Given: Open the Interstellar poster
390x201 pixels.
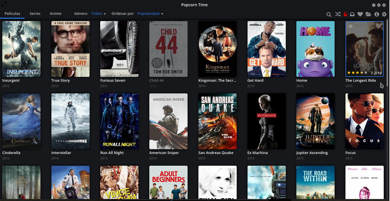Looking at the screenshot, I should 71,121.
